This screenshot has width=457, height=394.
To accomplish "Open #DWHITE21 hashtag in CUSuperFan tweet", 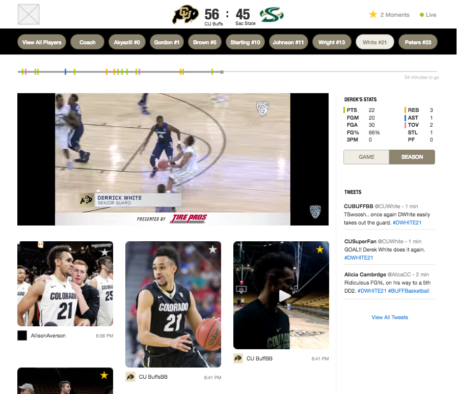I will [359, 258].
